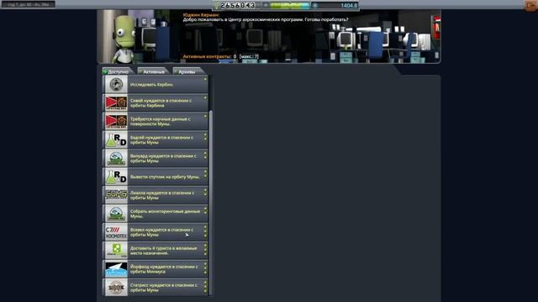Click R&D logo for Вывести спутник на орбиту Муны
Viewport: 538px width, 302px height.
(116, 177)
